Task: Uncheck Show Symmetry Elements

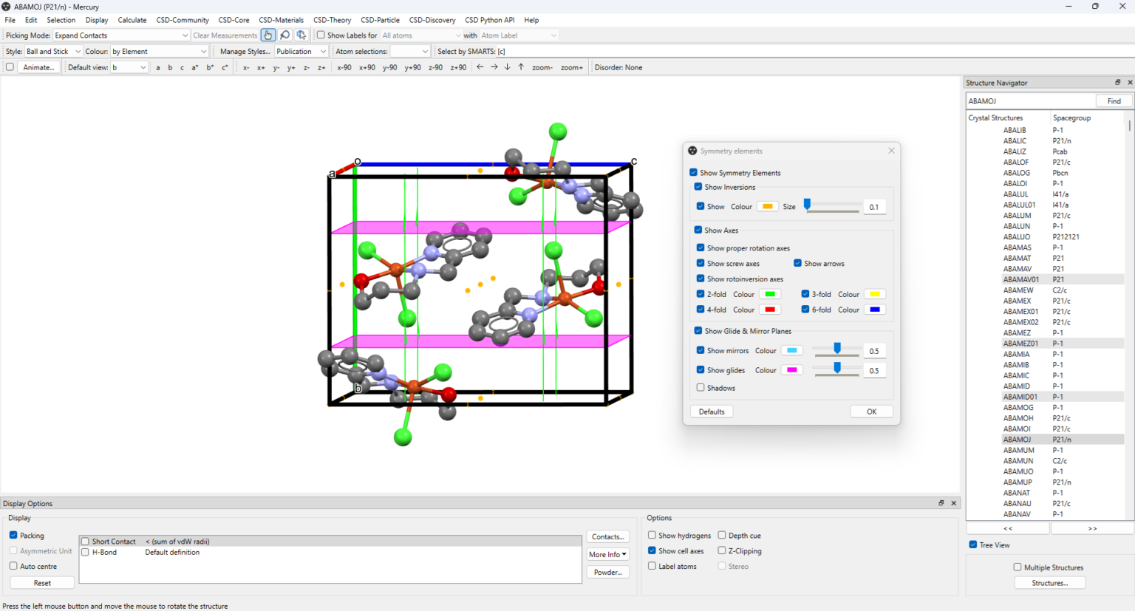Action: (x=693, y=172)
